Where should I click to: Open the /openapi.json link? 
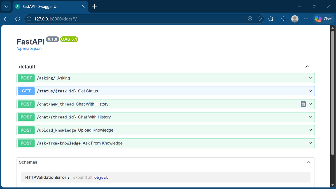pos(29,48)
